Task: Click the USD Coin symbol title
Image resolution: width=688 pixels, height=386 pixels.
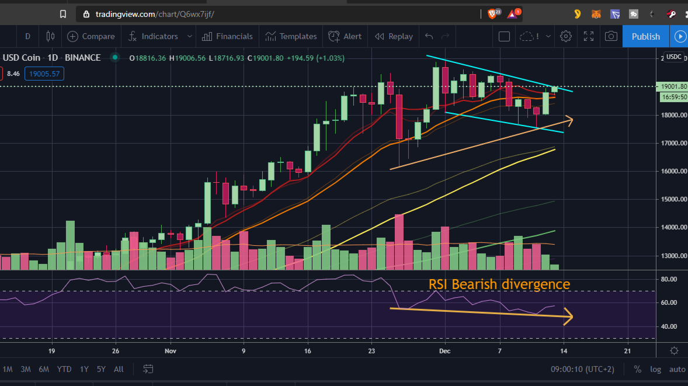Action: [21, 57]
